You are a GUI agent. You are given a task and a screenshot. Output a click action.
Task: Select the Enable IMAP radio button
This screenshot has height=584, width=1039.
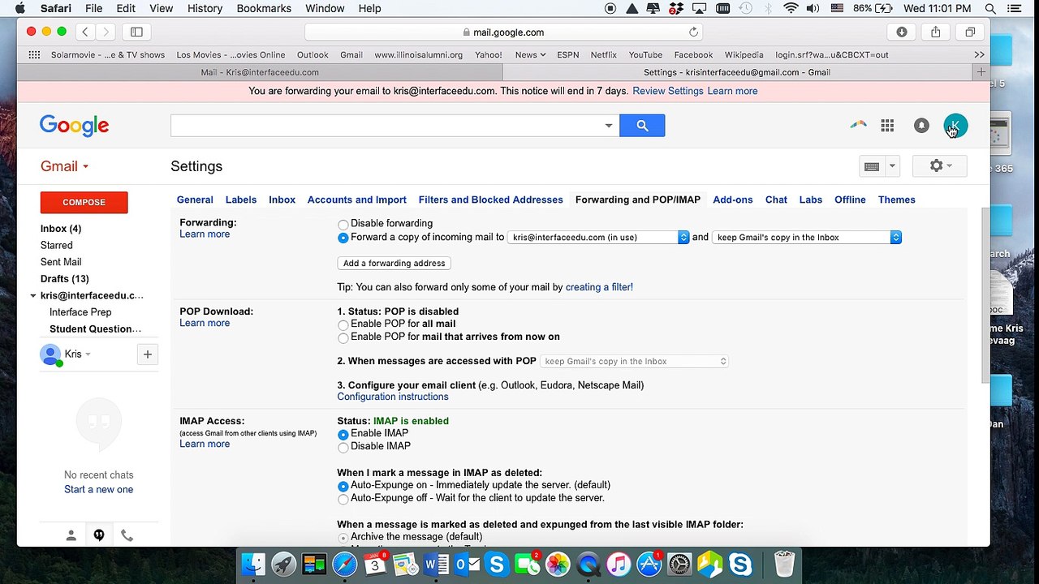click(343, 434)
